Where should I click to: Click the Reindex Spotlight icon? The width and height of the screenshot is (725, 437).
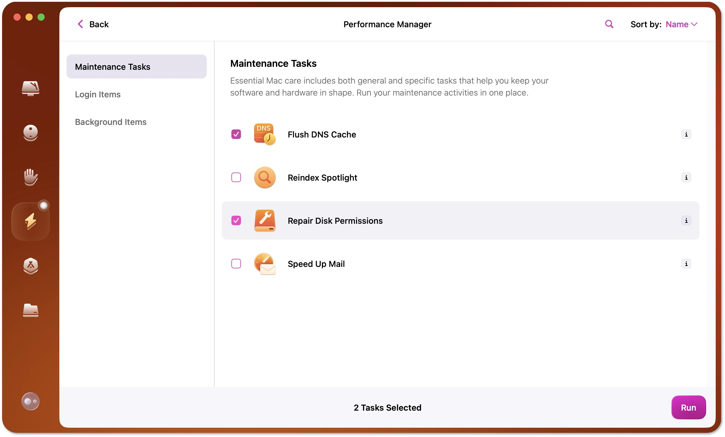(x=264, y=178)
